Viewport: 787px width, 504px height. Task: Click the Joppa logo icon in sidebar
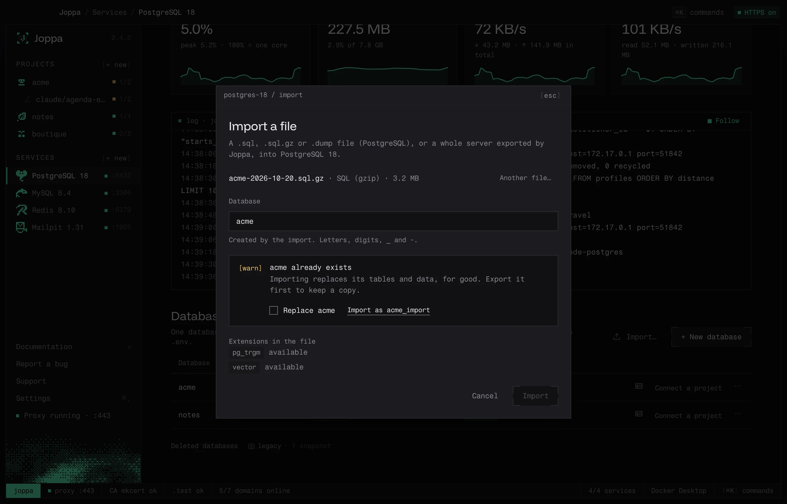22,38
